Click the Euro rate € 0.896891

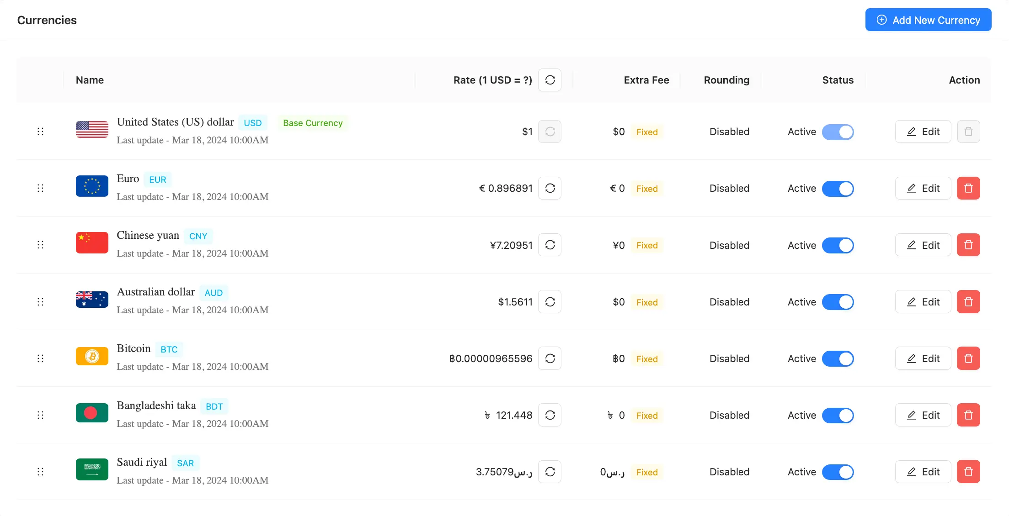tap(506, 188)
